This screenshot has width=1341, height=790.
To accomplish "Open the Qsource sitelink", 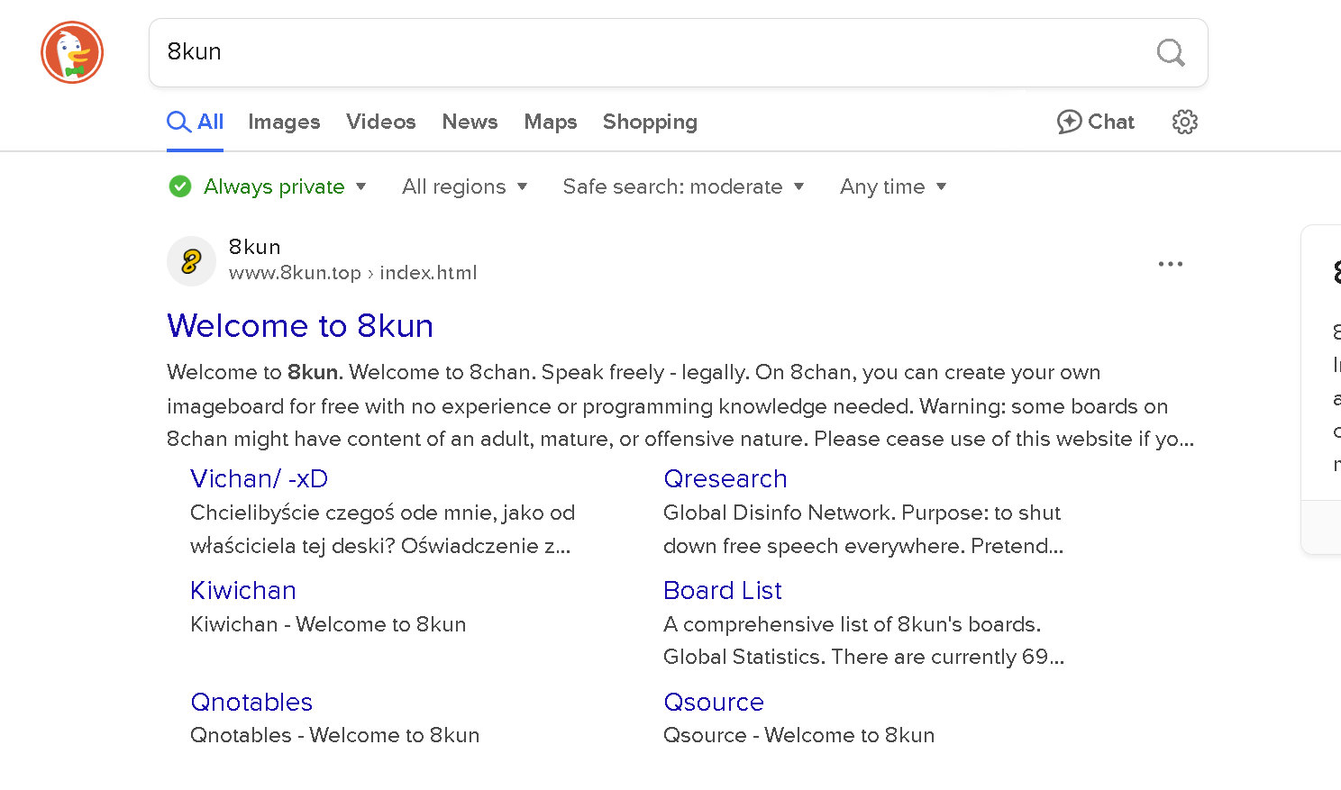I will 714,703.
